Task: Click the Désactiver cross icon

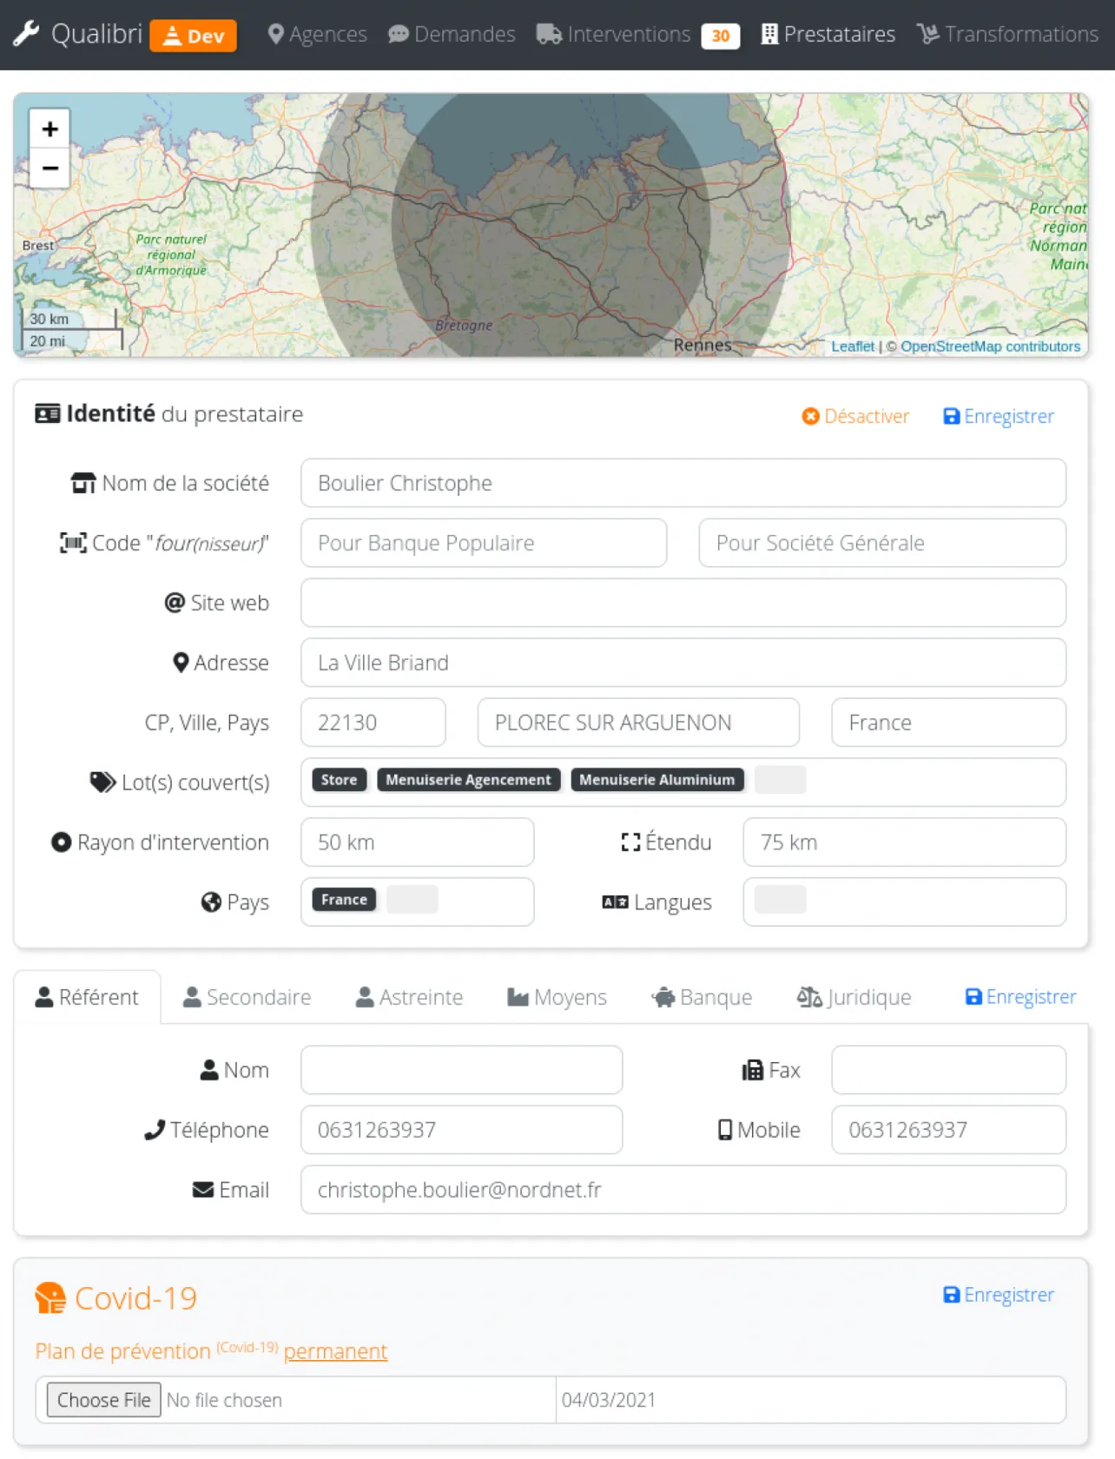Action: click(x=810, y=417)
